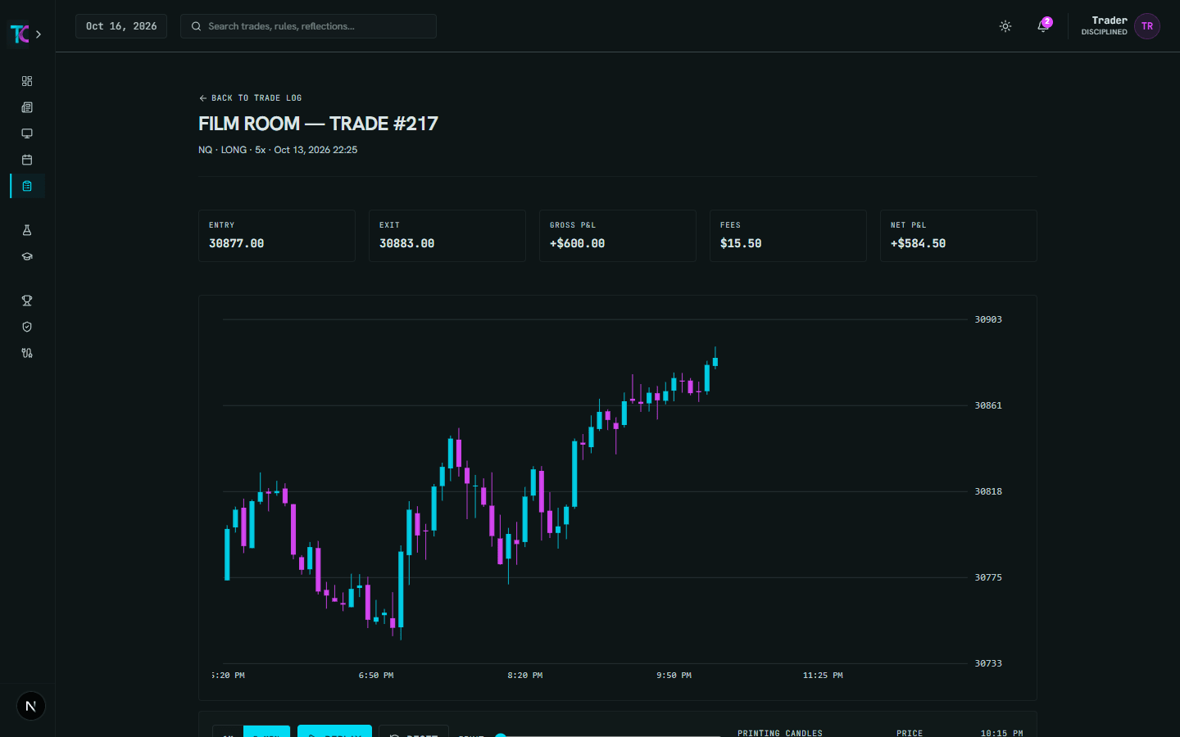Open the trophy icon in sidebar

coord(27,301)
